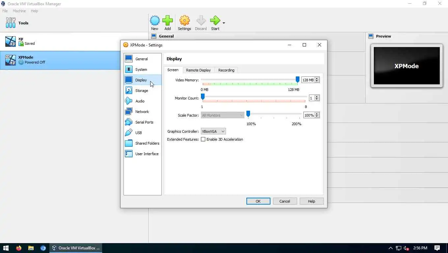This screenshot has height=253, width=448.
Task: Click the Display category in sidebar
Action: (142, 80)
